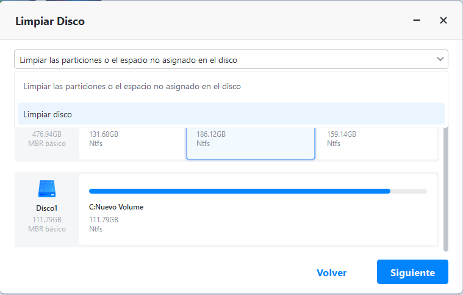Choose 'Limpiar las particiones o el espacio no asignado'
Viewport: 463px width, 295px height.
(132, 87)
